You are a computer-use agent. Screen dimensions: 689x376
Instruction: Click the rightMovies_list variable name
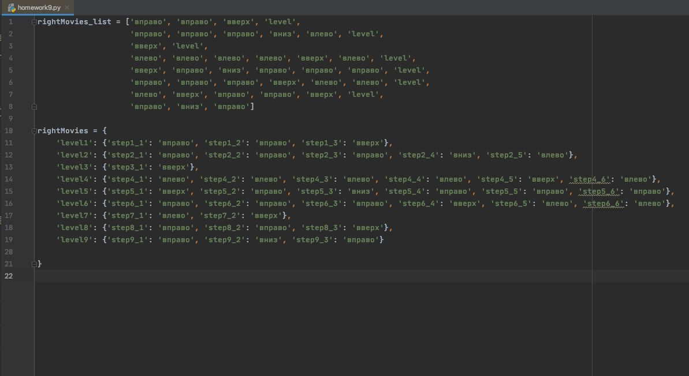click(75, 21)
